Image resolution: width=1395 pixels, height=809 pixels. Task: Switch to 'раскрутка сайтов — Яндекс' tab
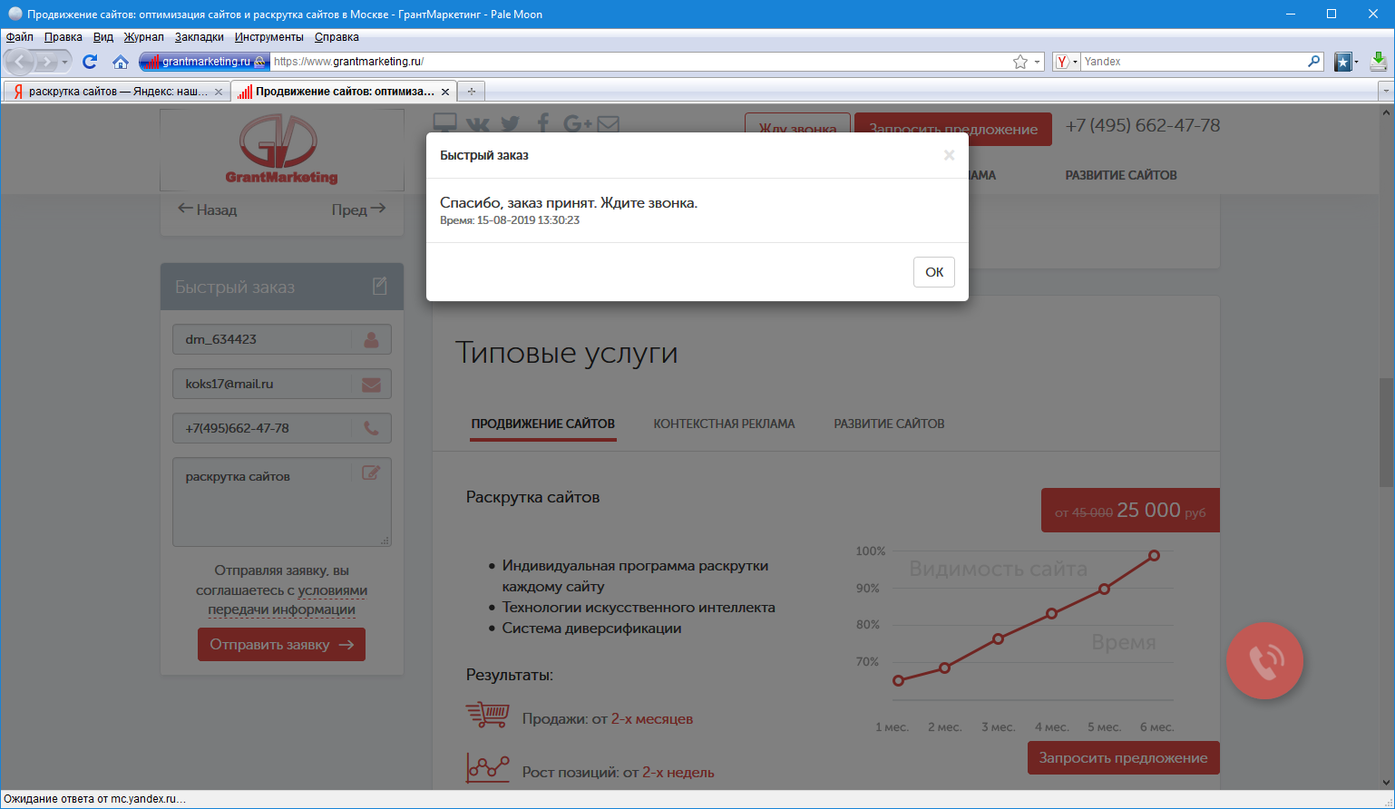coord(116,92)
